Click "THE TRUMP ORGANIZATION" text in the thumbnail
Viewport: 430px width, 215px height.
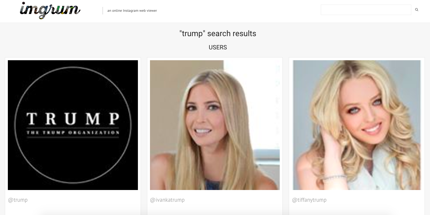click(x=73, y=132)
